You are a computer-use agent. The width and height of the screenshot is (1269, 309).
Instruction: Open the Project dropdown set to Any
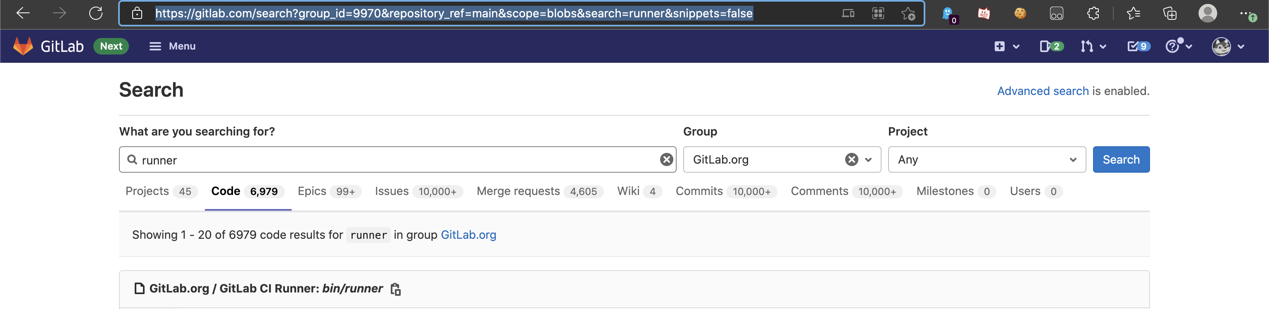[986, 160]
